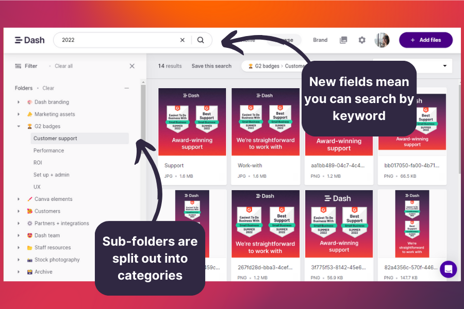Screen dimensions: 464x309
Task: Open the 82a4356c-570f PNG thumbnail
Action: coord(412,224)
